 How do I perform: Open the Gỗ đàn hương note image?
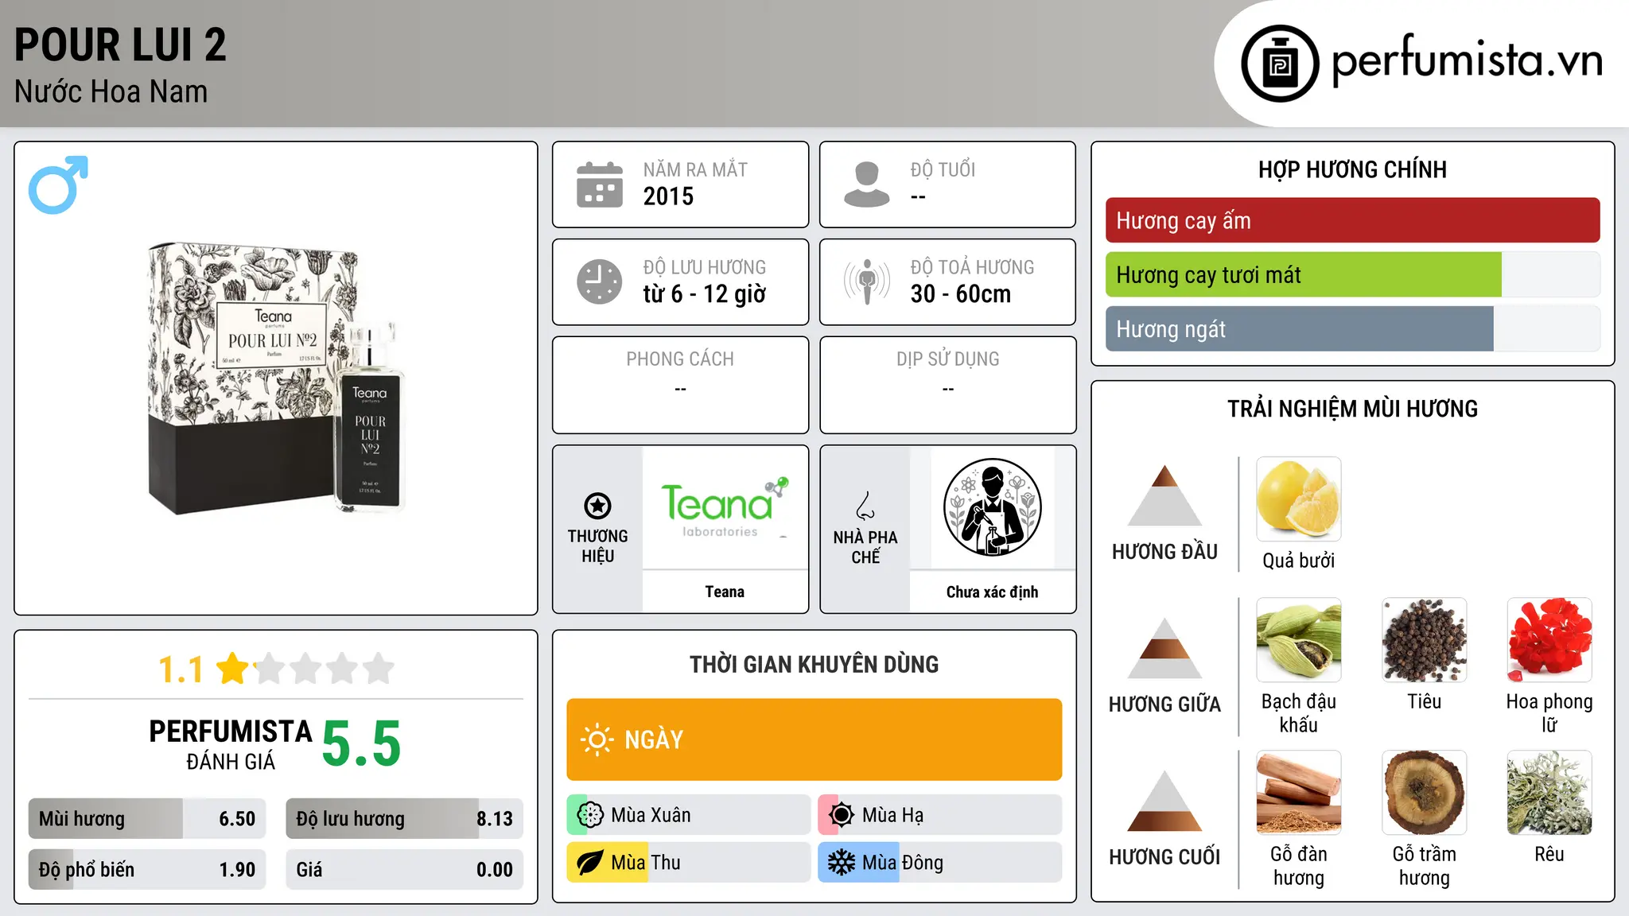[1299, 793]
